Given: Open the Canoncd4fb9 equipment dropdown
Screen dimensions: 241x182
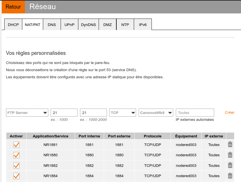Looking at the screenshot, I should [156, 113].
